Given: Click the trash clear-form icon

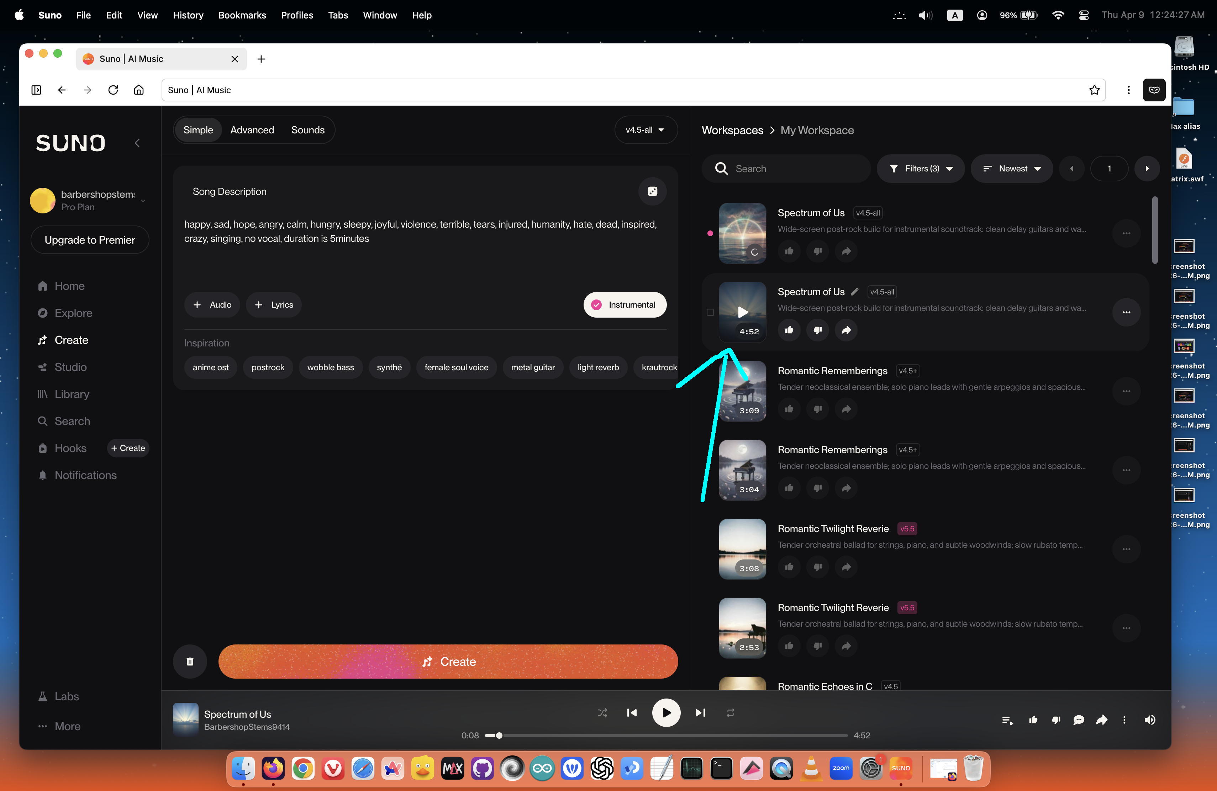Looking at the screenshot, I should [190, 661].
